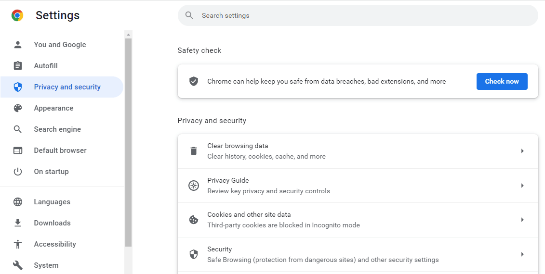545x274 pixels.
Task: Click the Languages globe icon
Action: (x=18, y=202)
